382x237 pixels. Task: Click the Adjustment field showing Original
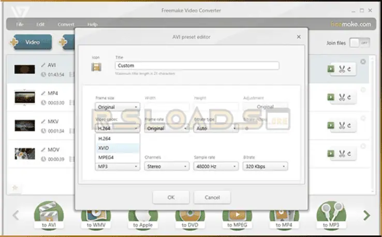pyautogui.click(x=265, y=107)
